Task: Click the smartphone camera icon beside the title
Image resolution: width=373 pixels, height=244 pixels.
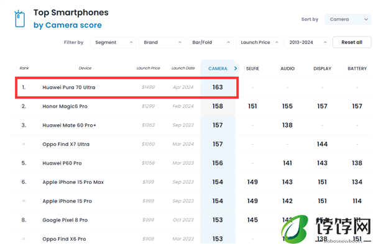Action: tap(19, 19)
